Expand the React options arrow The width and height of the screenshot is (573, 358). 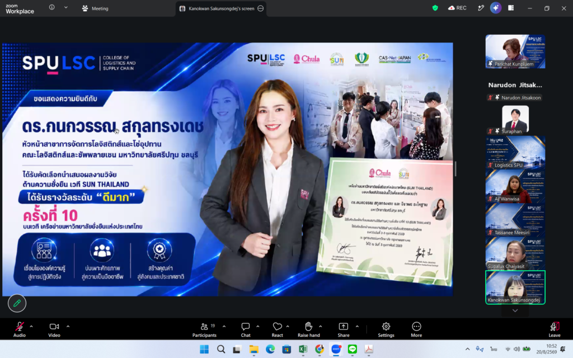click(x=288, y=326)
